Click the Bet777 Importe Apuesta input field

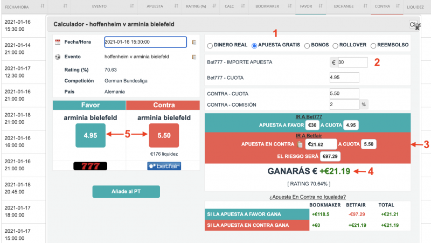coord(352,63)
